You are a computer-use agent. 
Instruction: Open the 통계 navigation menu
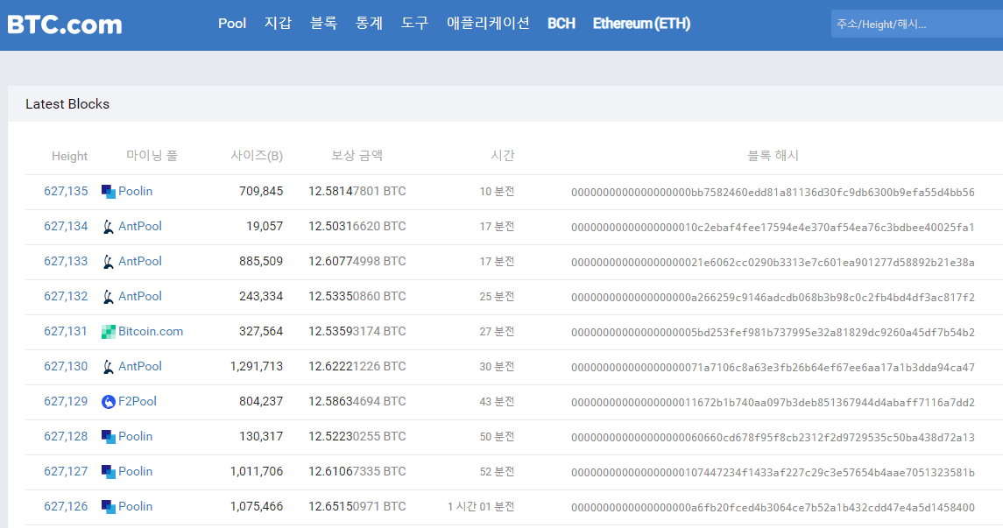[x=369, y=24]
